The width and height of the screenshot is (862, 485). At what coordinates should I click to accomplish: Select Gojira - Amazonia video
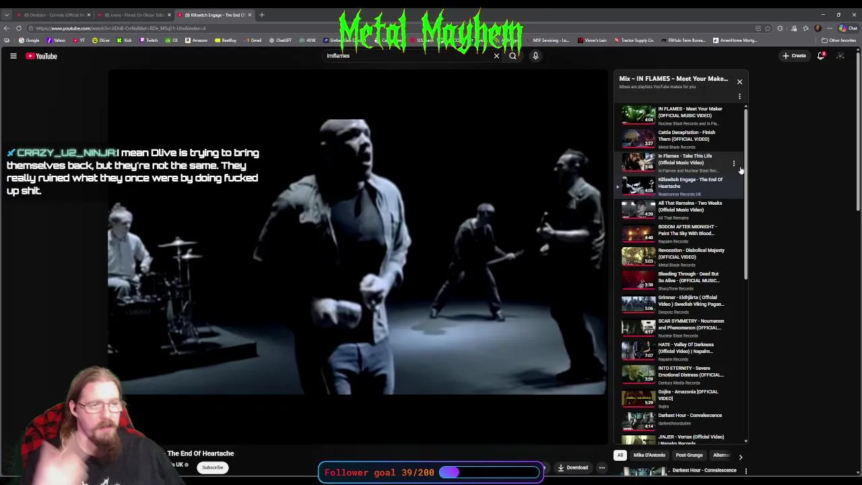[x=680, y=398]
